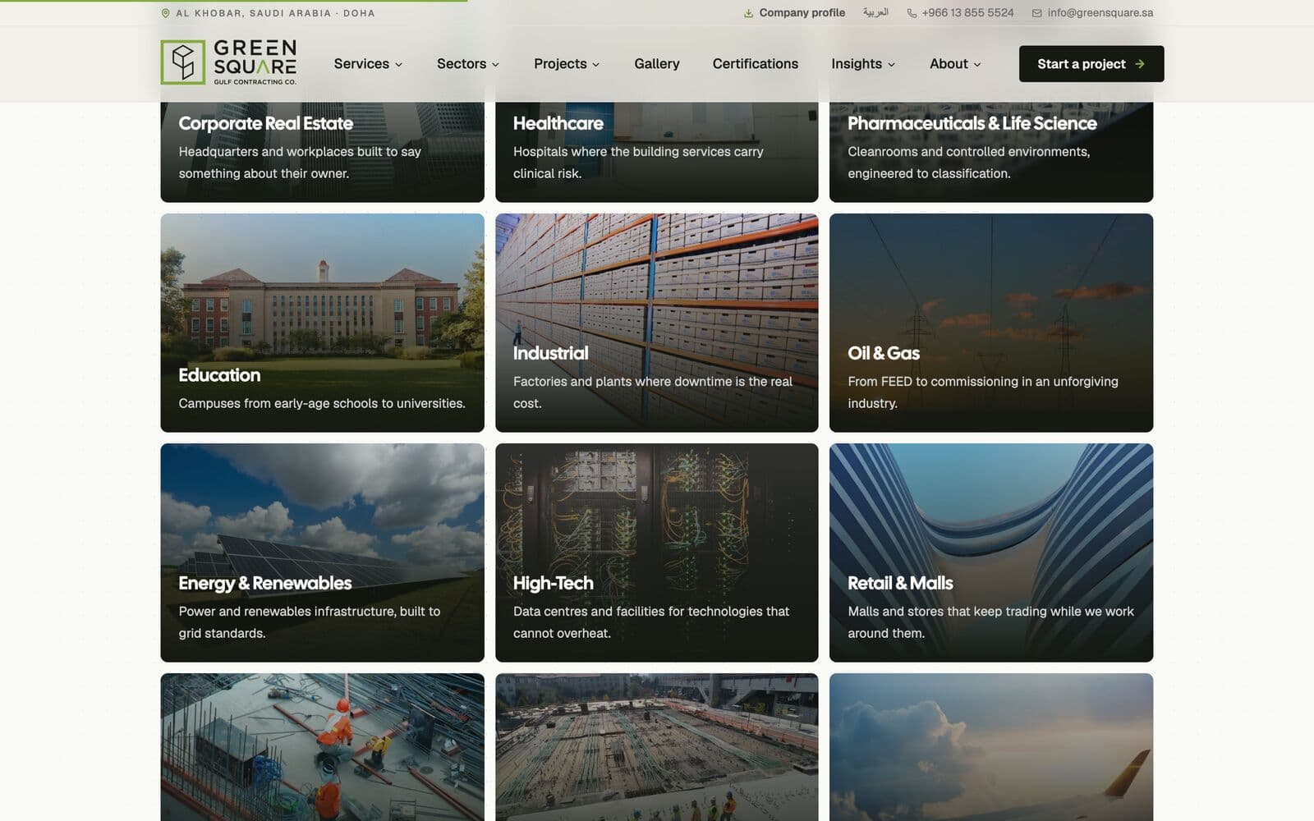The width and height of the screenshot is (1314, 821).
Task: Open the High-Tech sector card
Action: 657,553
